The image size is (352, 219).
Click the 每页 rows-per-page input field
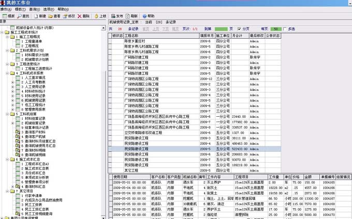276,29
